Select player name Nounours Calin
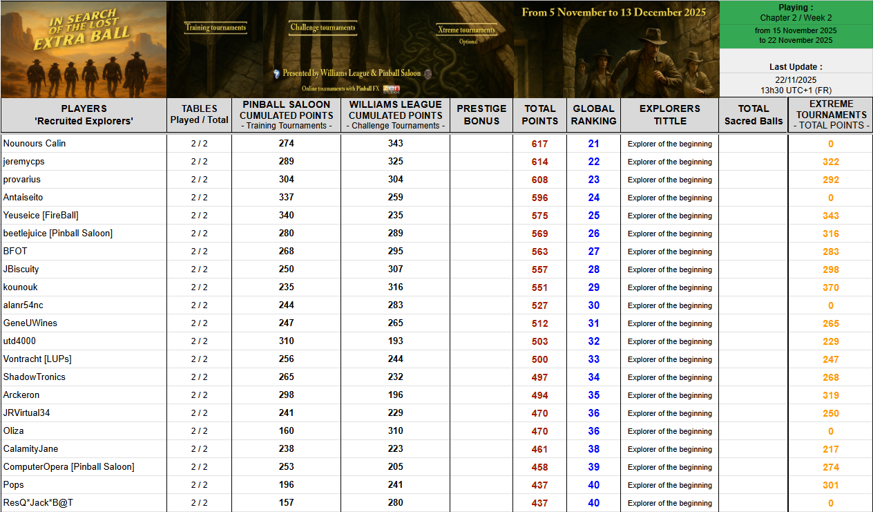Screen dimensions: 873x512 coord(35,144)
